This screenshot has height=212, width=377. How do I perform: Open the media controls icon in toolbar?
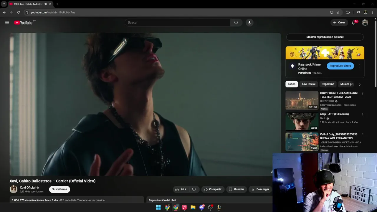click(358, 12)
